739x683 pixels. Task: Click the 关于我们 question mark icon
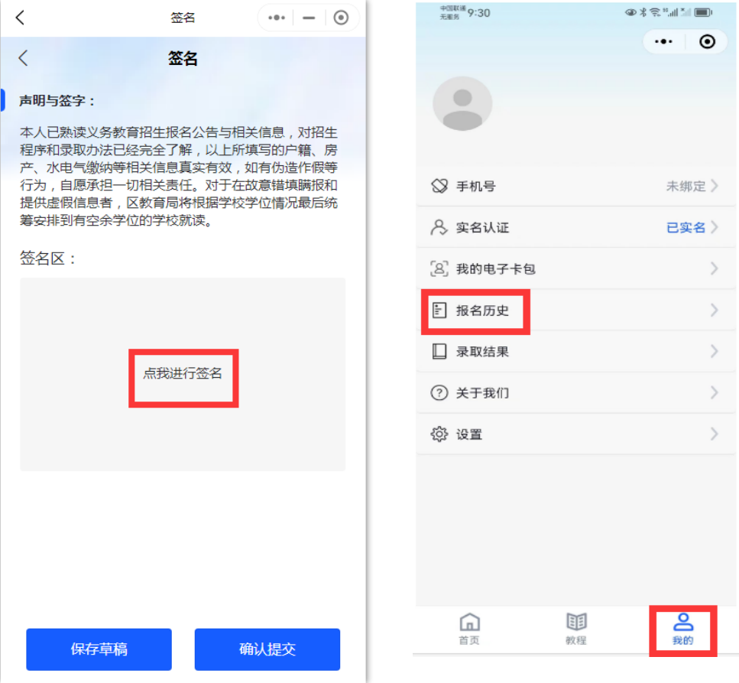point(439,392)
